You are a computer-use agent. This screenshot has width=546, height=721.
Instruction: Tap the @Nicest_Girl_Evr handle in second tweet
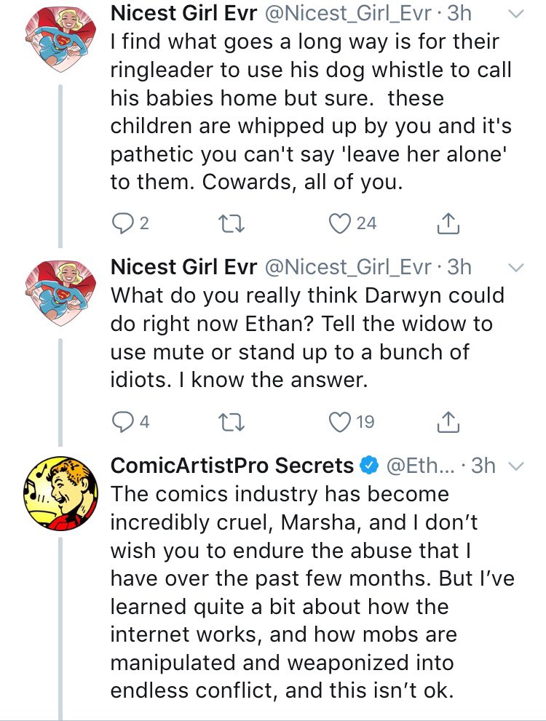coord(351,267)
